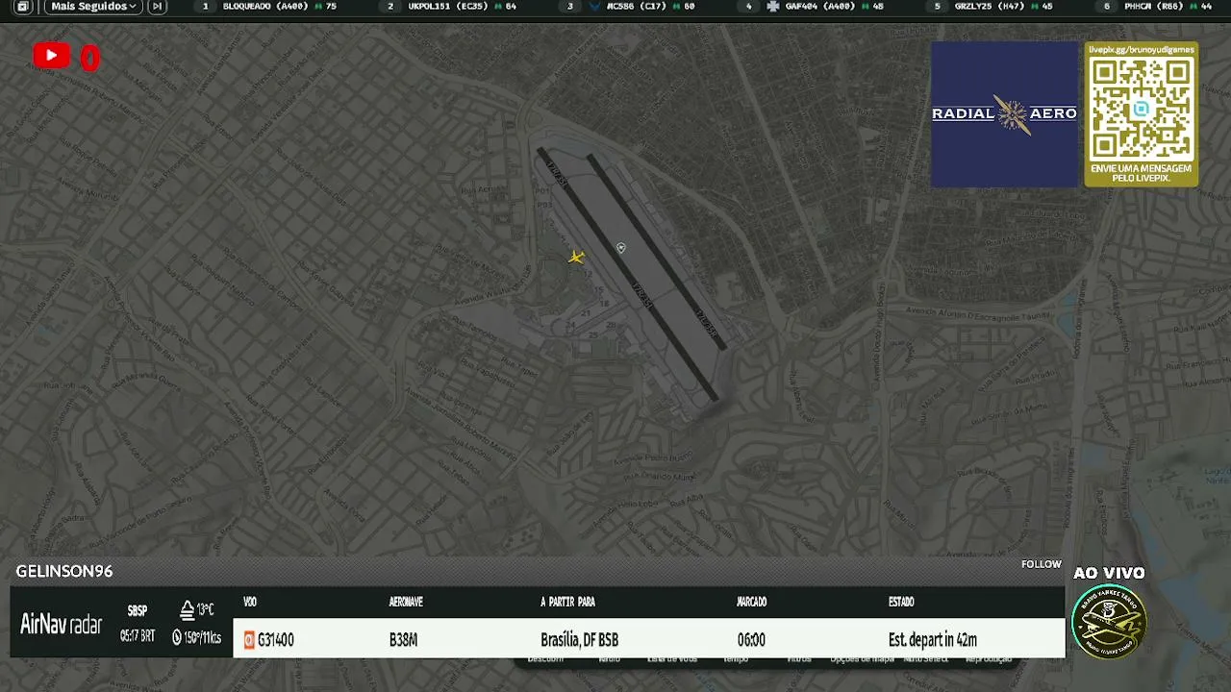1231x692 pixels.
Task: Click the Radial Aero logo banner
Action: pyautogui.click(x=1004, y=113)
